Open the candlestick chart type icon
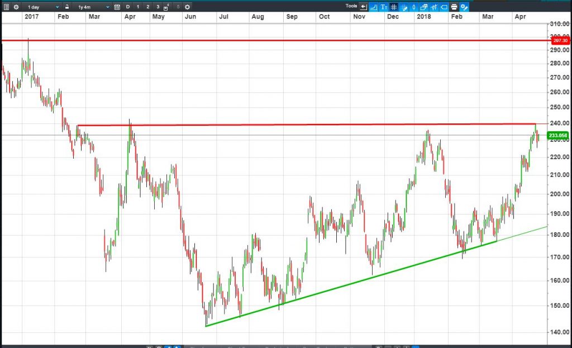 coord(414,7)
